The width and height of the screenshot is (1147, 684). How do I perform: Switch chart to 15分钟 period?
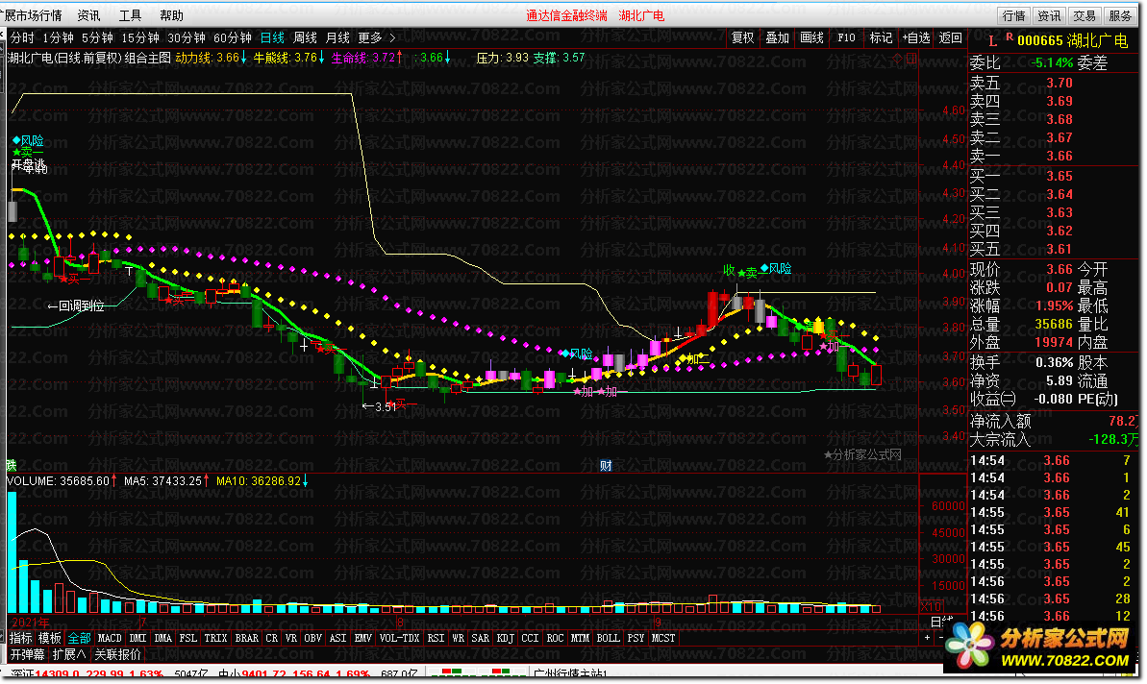(x=140, y=38)
